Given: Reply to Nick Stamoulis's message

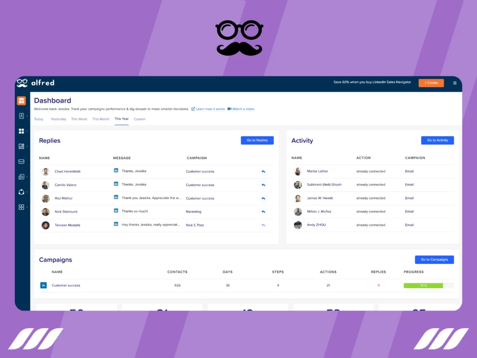Looking at the screenshot, I should click(x=264, y=212).
